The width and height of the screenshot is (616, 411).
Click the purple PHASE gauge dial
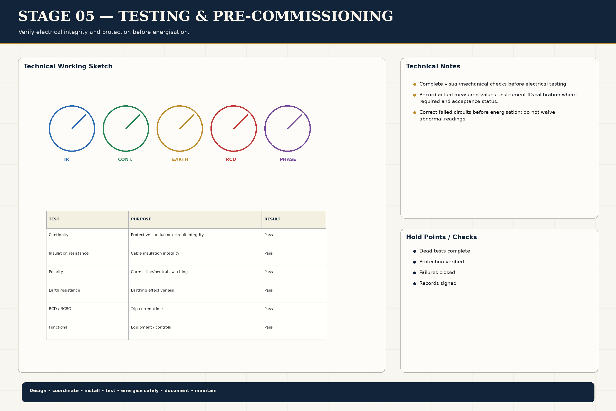[287, 128]
